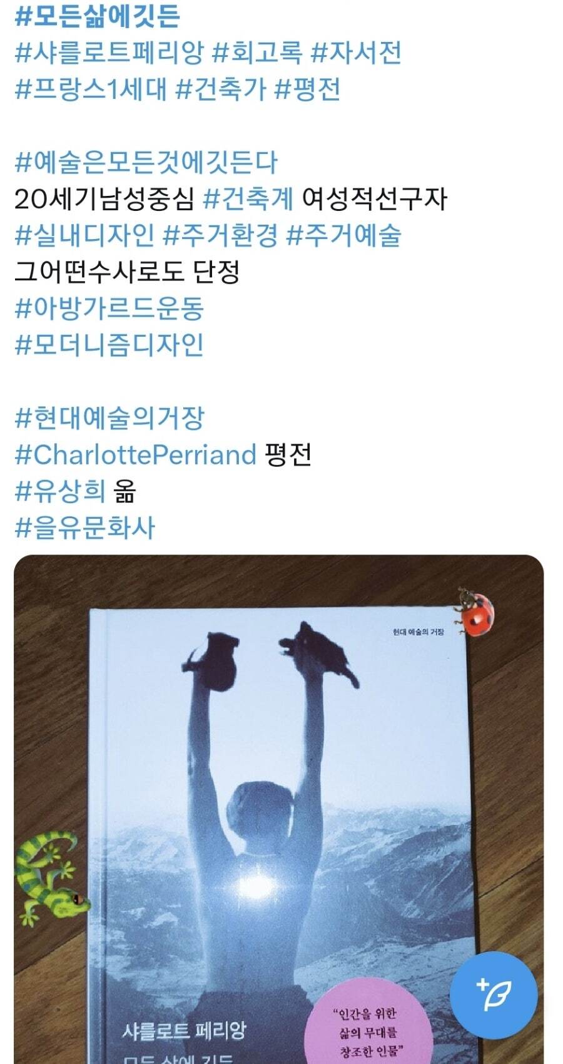Screen dimensions: 563x1064
Task: Tap hashtag #아방가르드운동
Action: coord(109,308)
